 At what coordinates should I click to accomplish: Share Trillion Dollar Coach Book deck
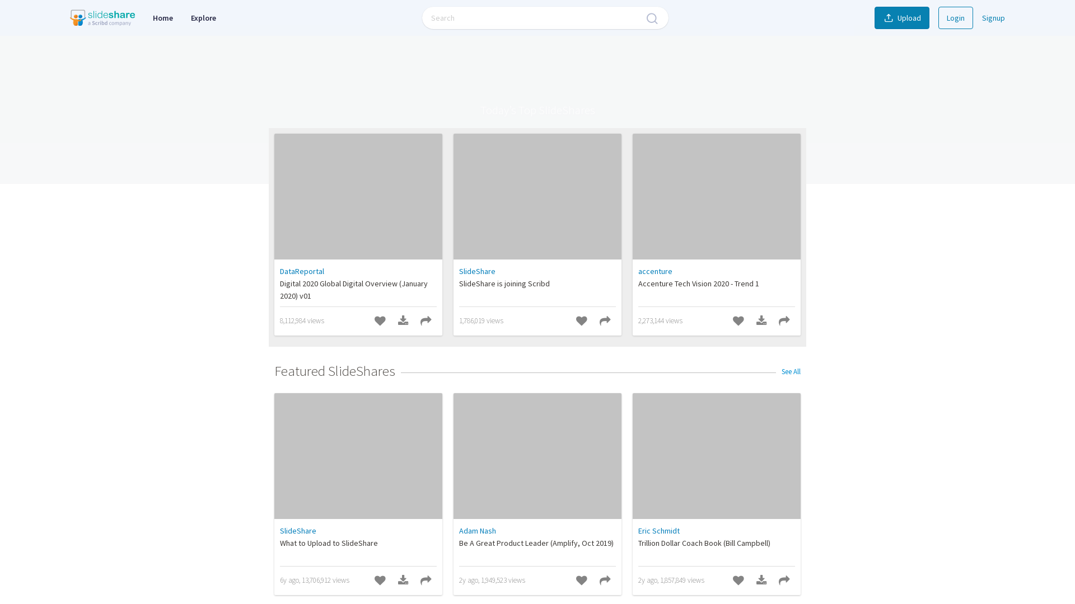pyautogui.click(x=784, y=581)
